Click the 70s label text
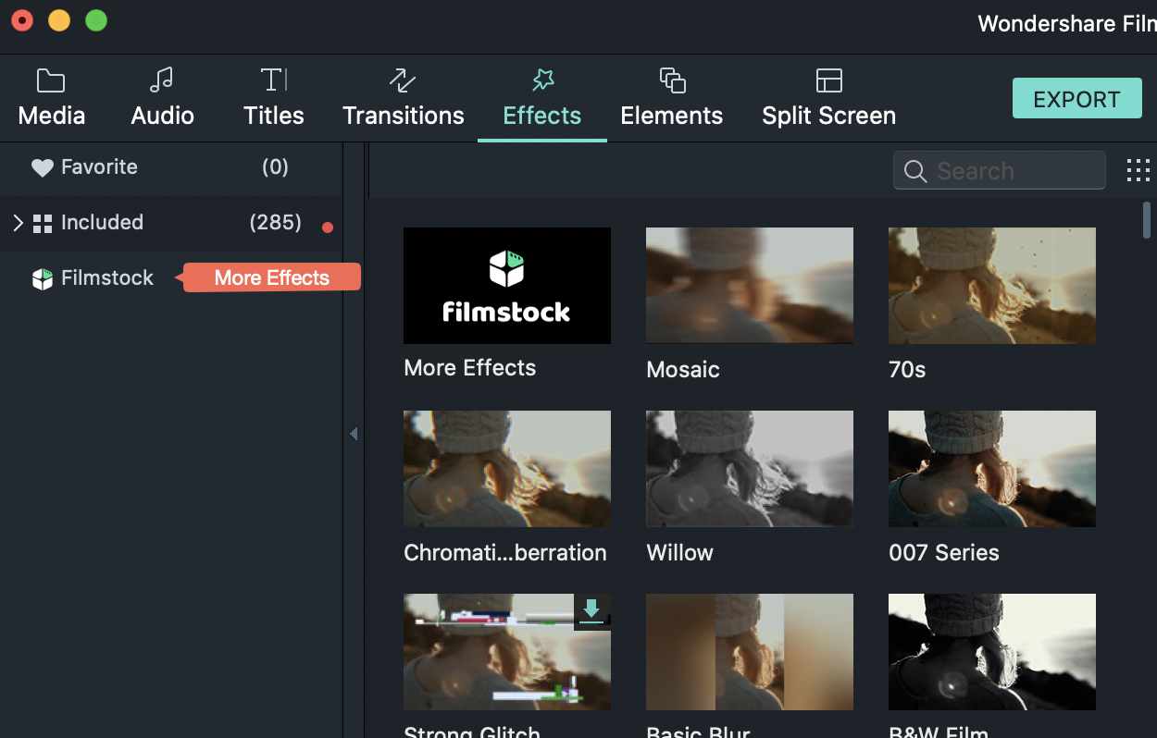 click(907, 370)
